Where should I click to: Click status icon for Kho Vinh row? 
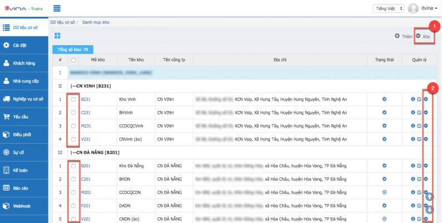(x=384, y=99)
